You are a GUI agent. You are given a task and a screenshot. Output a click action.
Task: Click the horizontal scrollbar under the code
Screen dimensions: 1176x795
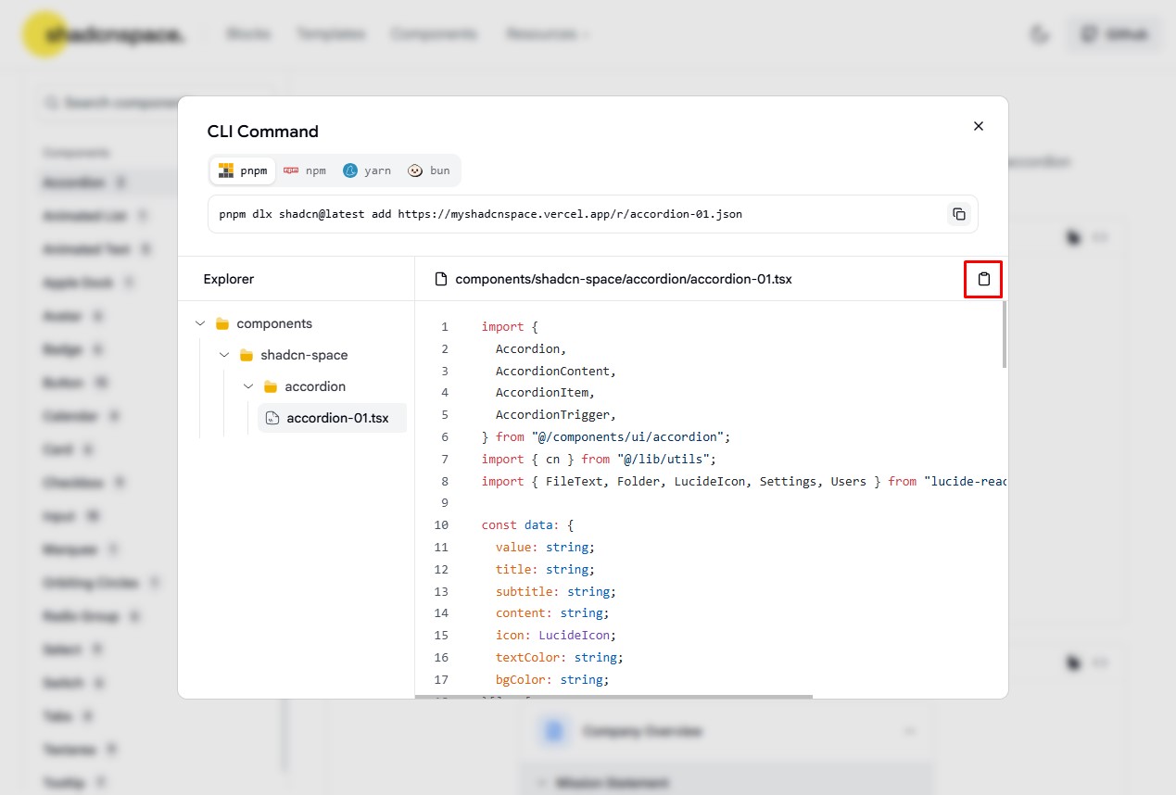pos(613,696)
